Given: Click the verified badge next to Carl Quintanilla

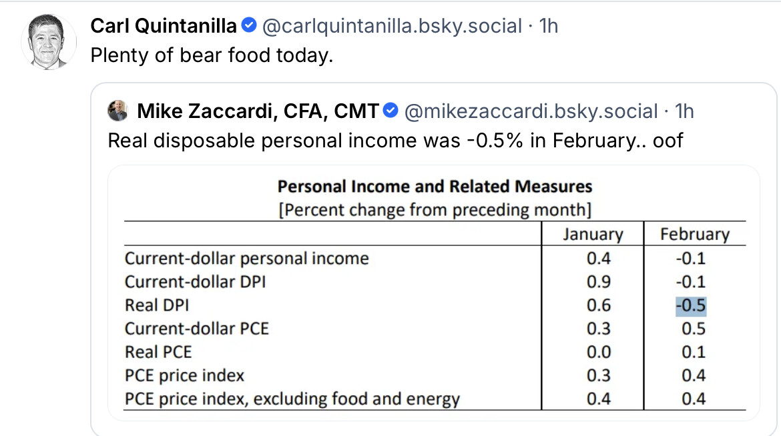Looking at the screenshot, I should click(249, 26).
